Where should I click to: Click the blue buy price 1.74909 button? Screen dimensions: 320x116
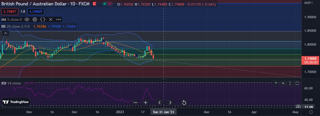coord(36,12)
